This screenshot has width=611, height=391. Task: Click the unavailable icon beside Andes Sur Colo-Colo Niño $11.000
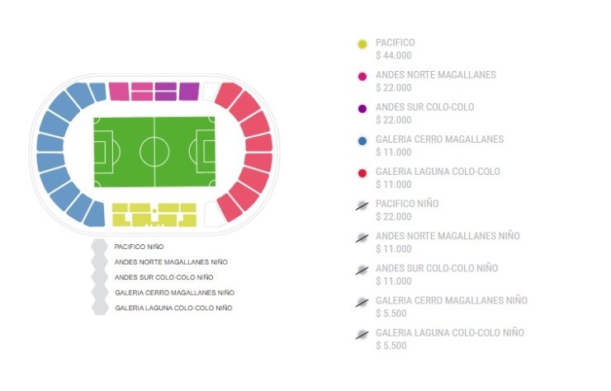point(362,270)
